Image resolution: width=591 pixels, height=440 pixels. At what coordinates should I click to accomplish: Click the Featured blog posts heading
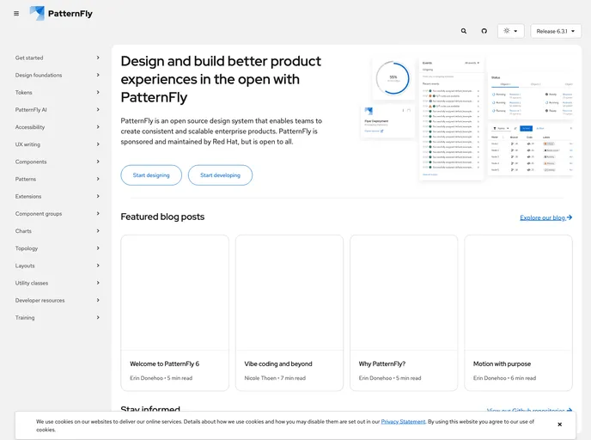point(162,217)
